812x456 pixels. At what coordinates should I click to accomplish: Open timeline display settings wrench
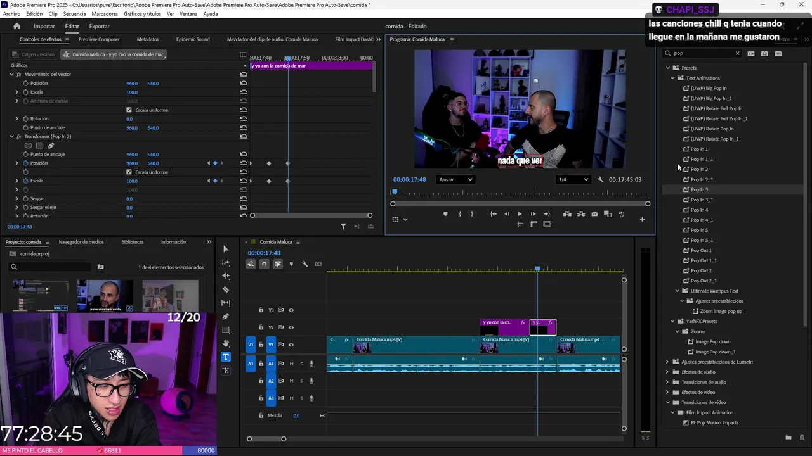304,264
